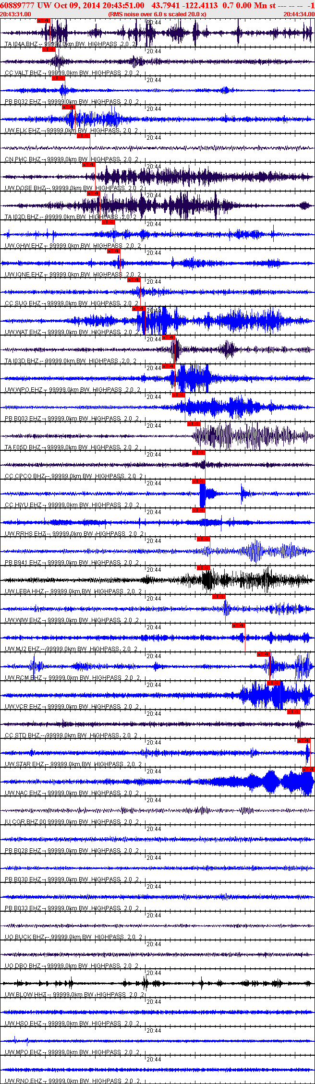The width and height of the screenshot is (315, 1084).
Task: Select the red pick marker on UW MJ2 trace
Action: click(x=239, y=626)
